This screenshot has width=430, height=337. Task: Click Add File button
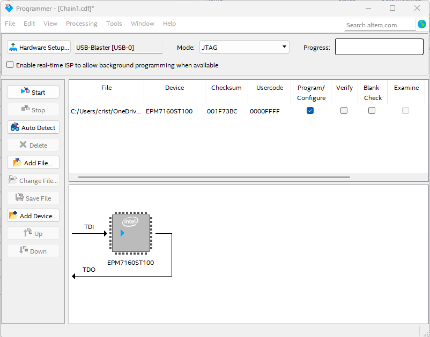[x=33, y=163]
